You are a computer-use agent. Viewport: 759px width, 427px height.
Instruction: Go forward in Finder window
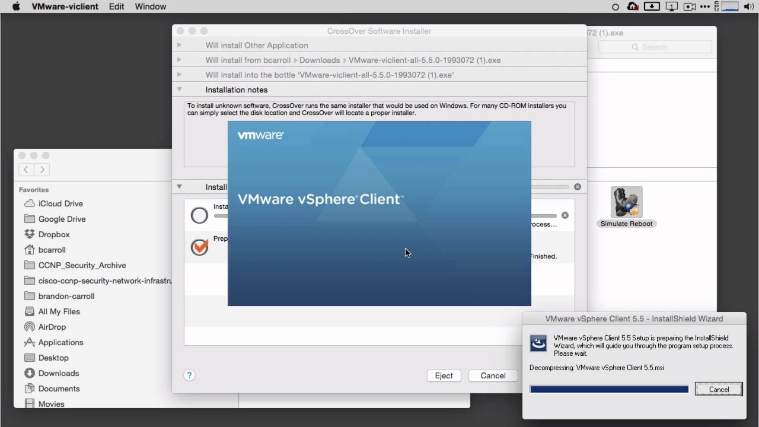pos(42,170)
